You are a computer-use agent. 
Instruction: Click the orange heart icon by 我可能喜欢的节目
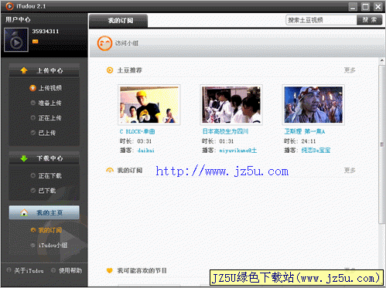pyautogui.click(x=110, y=270)
